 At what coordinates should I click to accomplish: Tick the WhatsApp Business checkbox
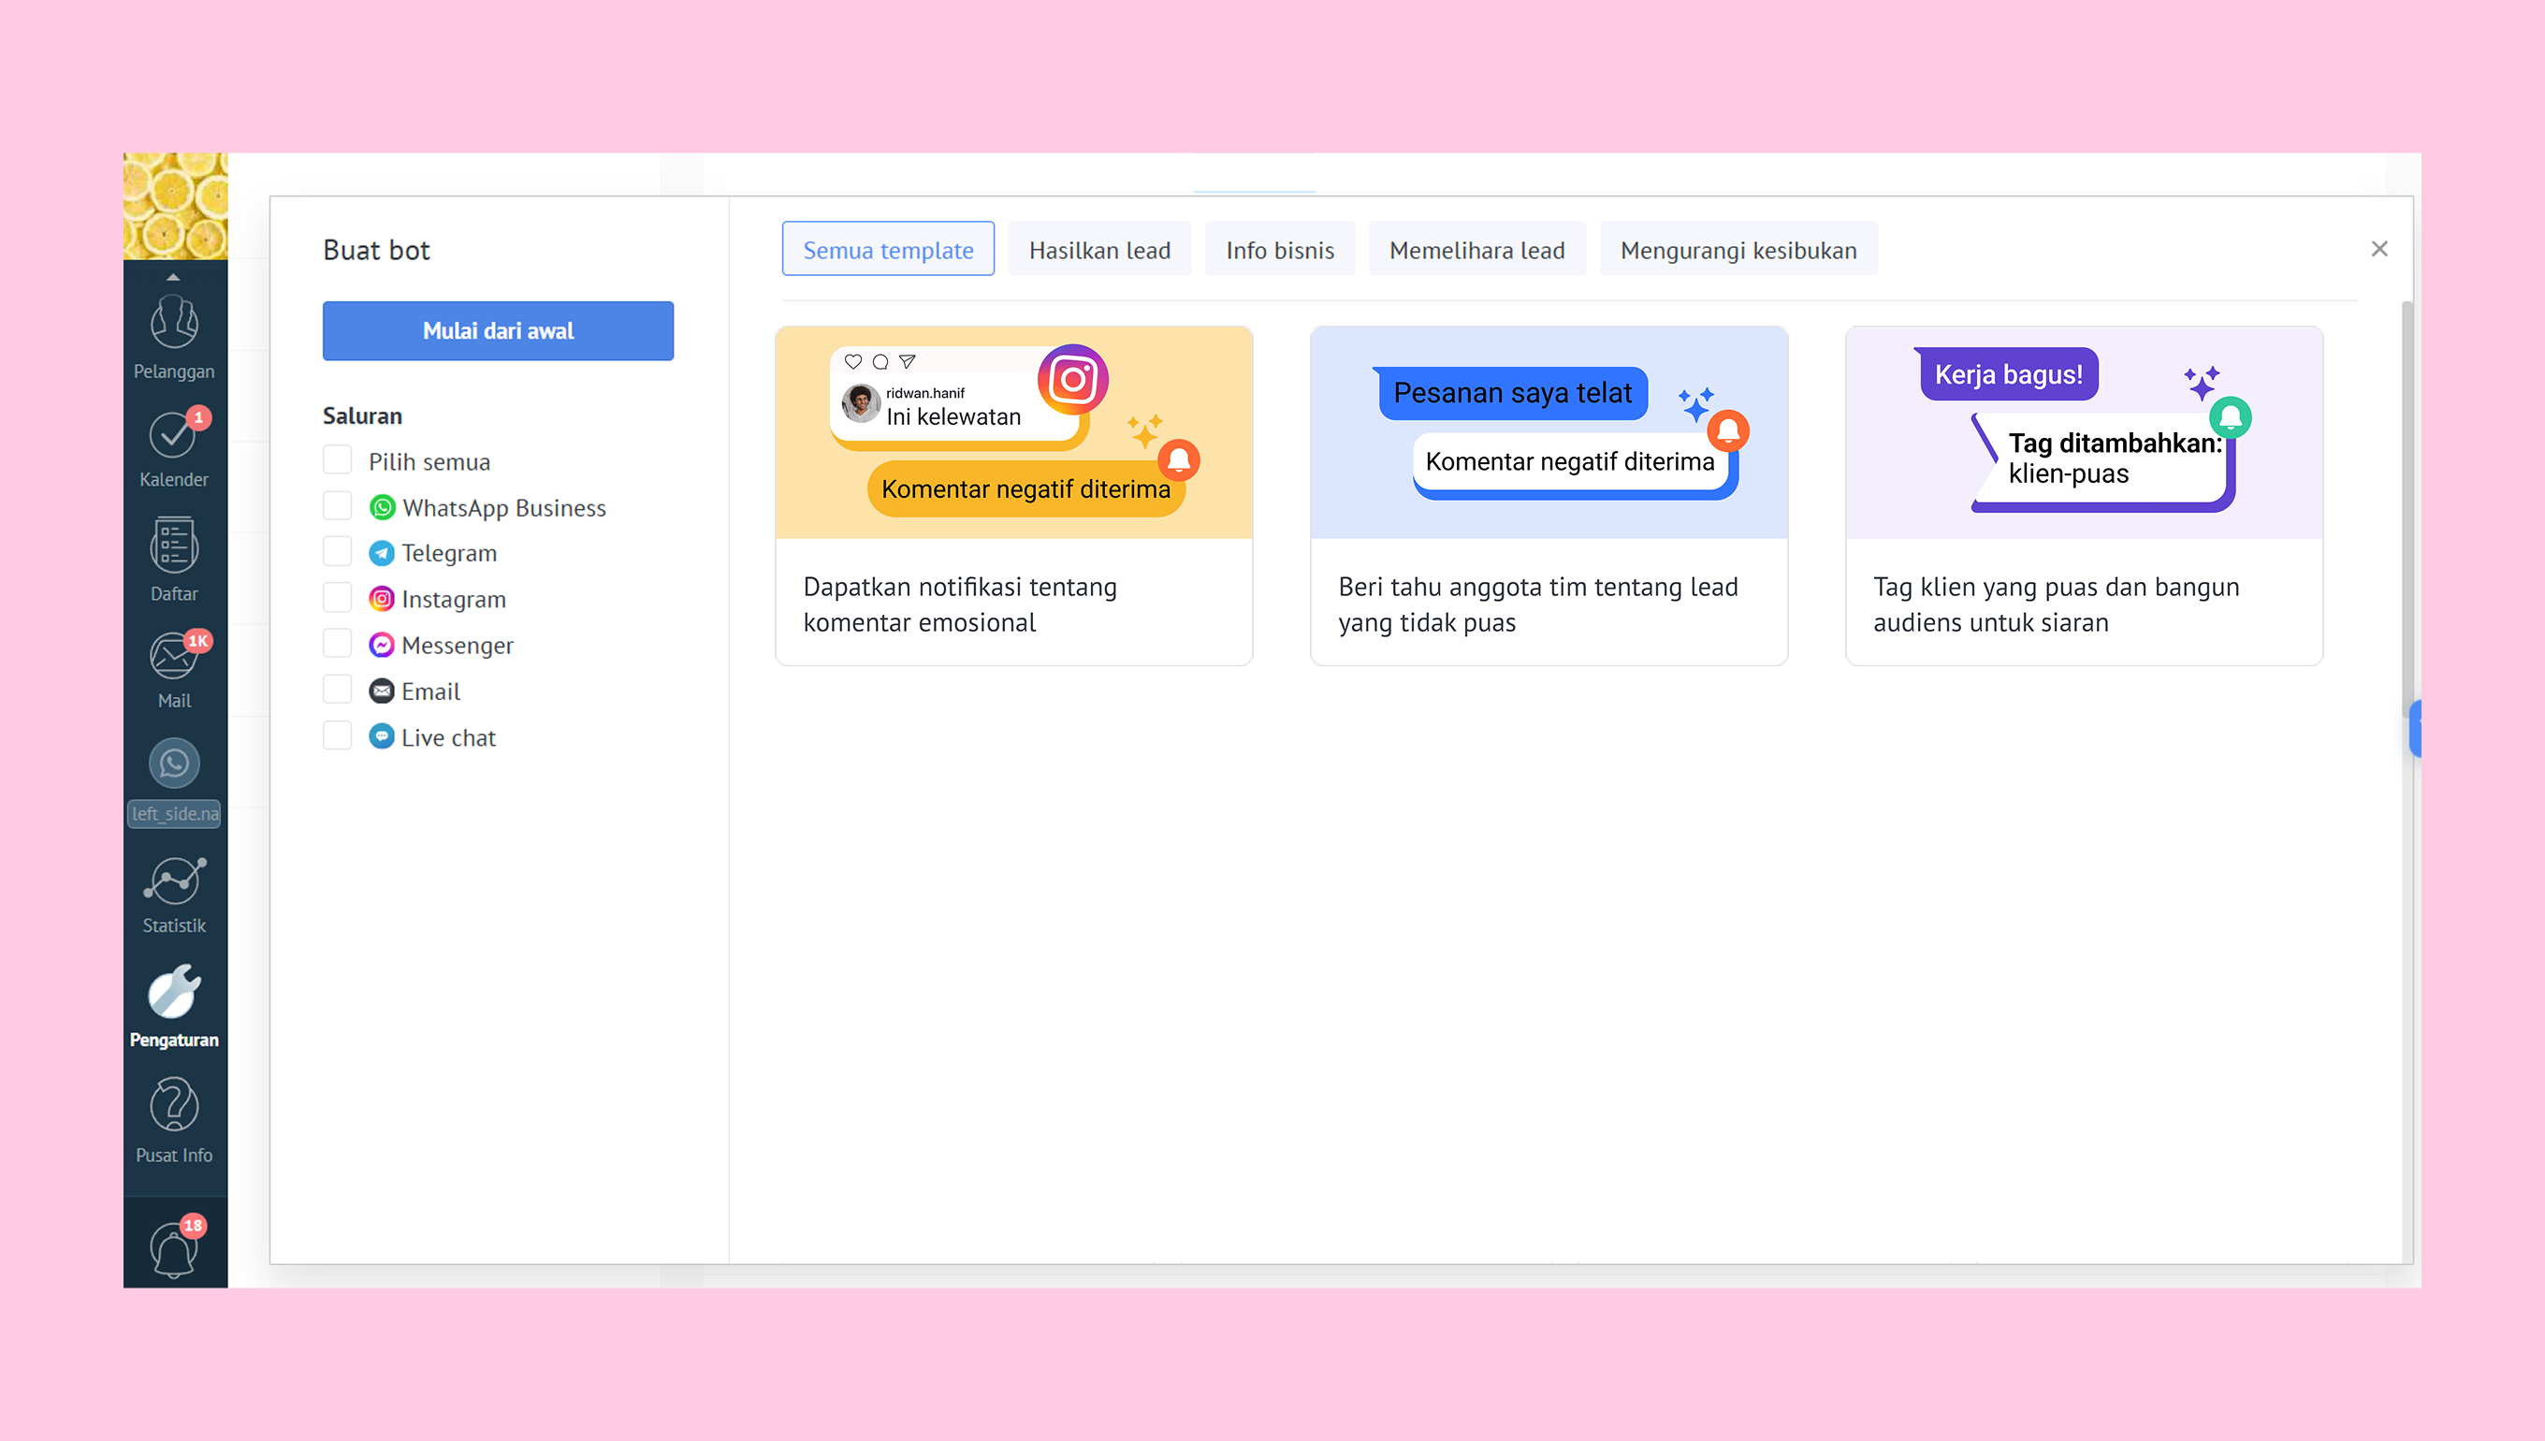tap(338, 505)
